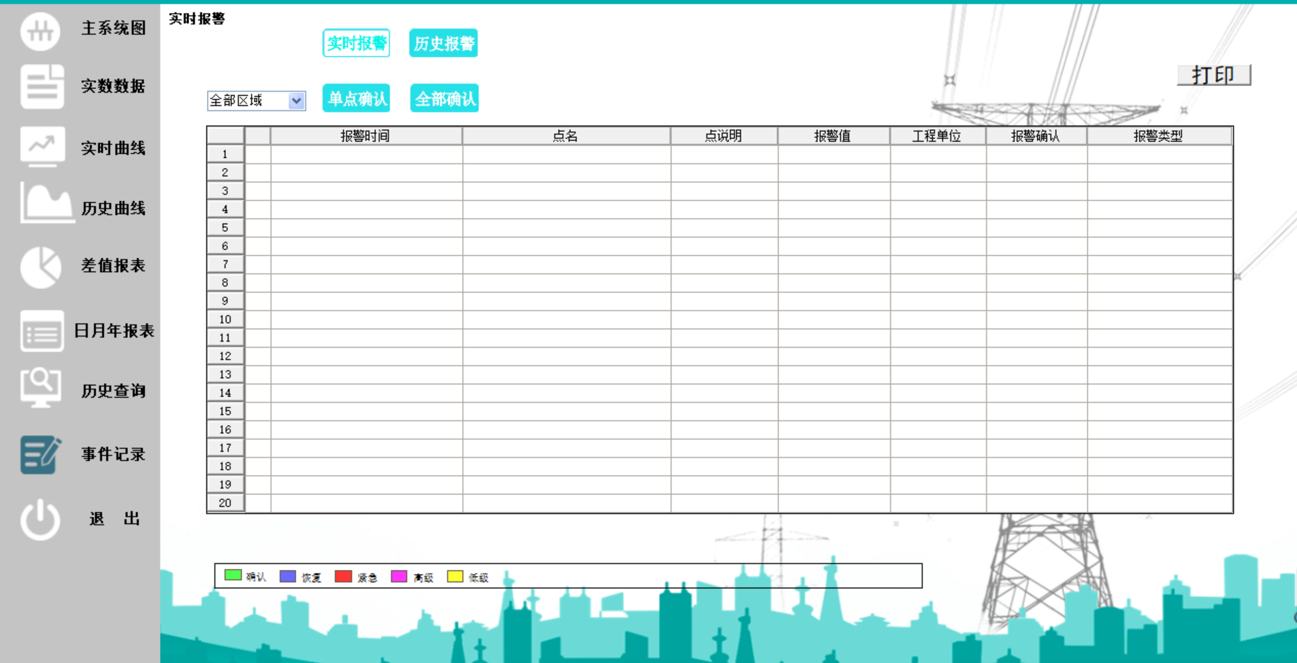The width and height of the screenshot is (1297, 663).
Task: Select the 实数数据 real-time data icon
Action: point(41,86)
